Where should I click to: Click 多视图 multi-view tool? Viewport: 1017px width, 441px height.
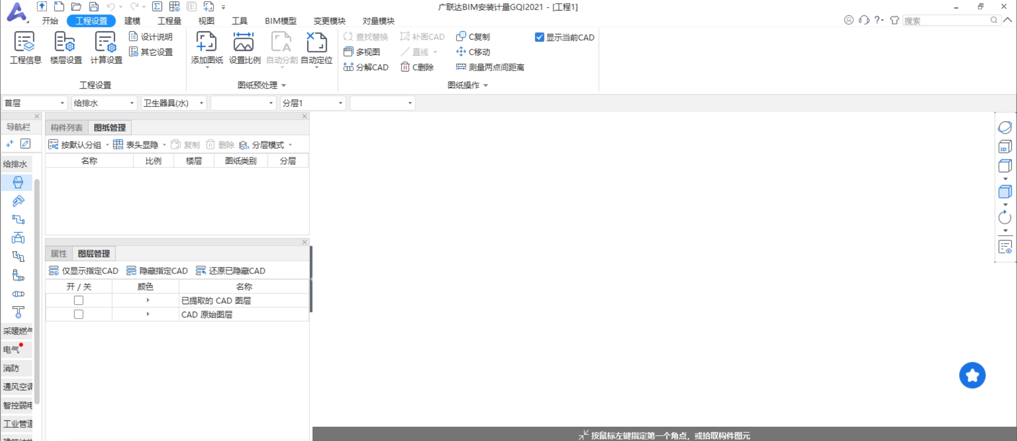click(362, 52)
